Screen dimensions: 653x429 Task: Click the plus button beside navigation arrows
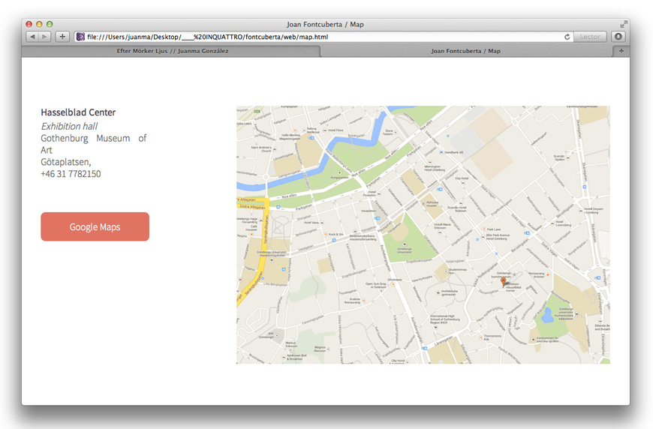point(62,36)
